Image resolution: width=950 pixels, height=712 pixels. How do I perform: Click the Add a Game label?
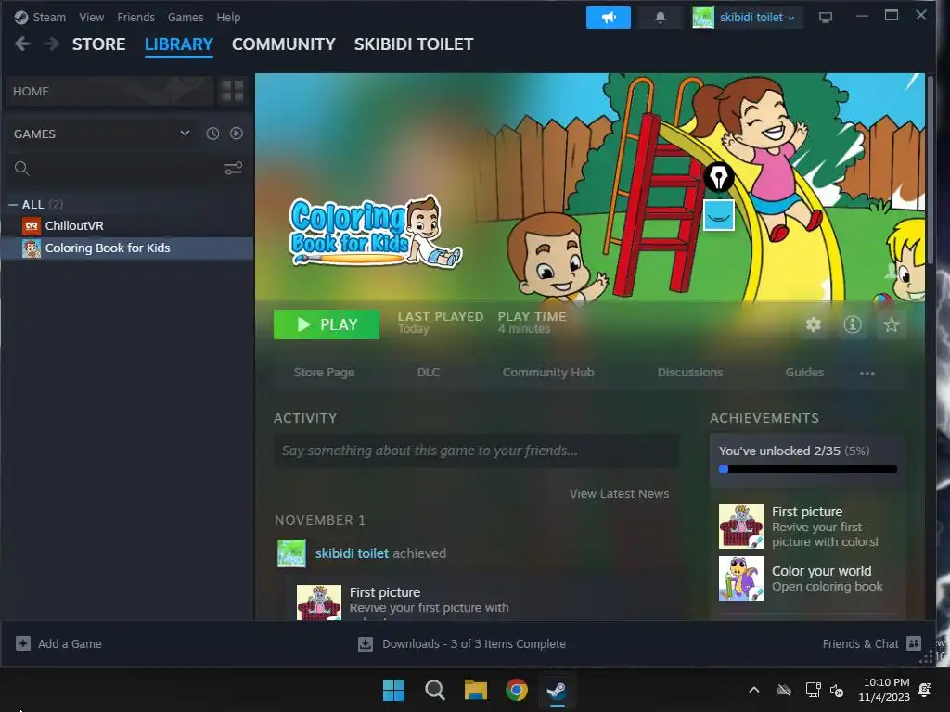point(70,643)
